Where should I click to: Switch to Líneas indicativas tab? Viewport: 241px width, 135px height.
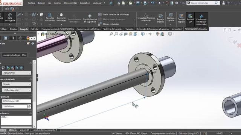coord(11,55)
